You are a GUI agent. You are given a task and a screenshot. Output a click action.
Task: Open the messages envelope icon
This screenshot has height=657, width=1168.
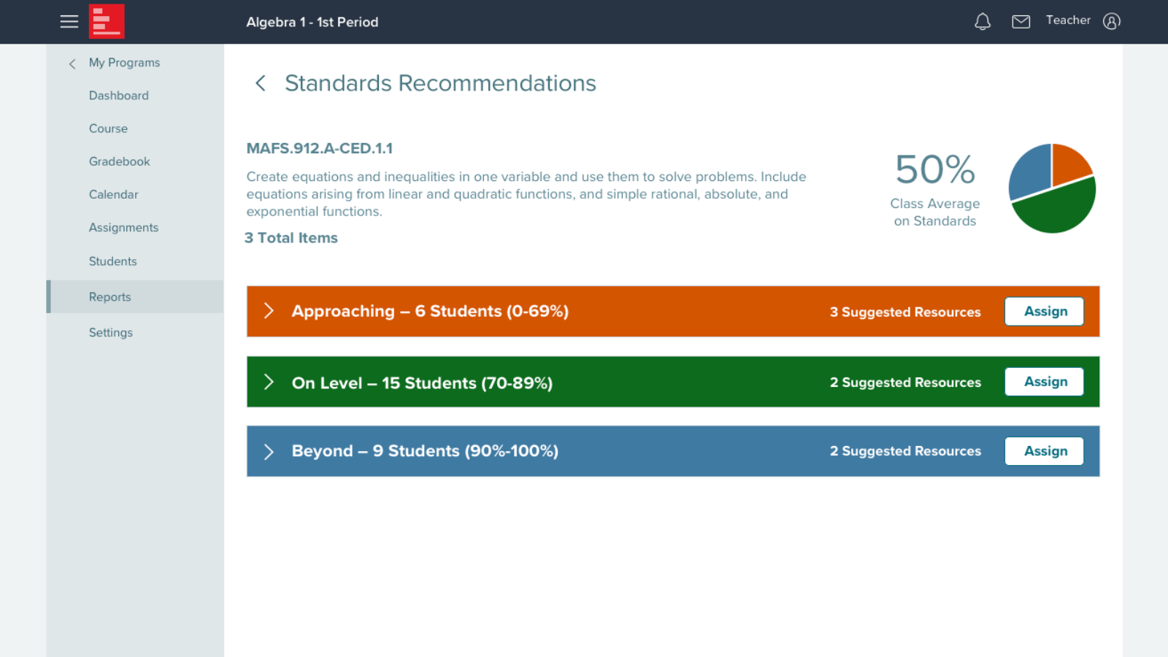[1021, 22]
